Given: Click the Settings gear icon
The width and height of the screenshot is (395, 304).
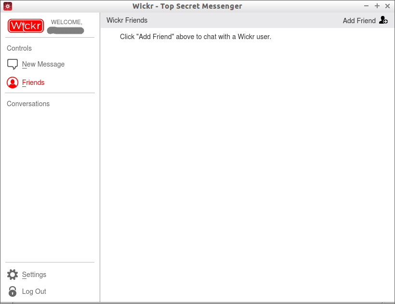Looking at the screenshot, I should 13,275.
